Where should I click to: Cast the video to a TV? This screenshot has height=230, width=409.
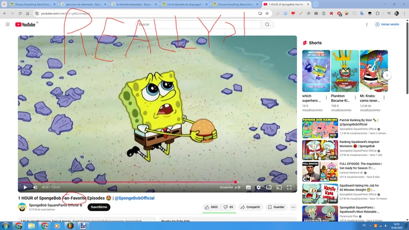pos(279,187)
